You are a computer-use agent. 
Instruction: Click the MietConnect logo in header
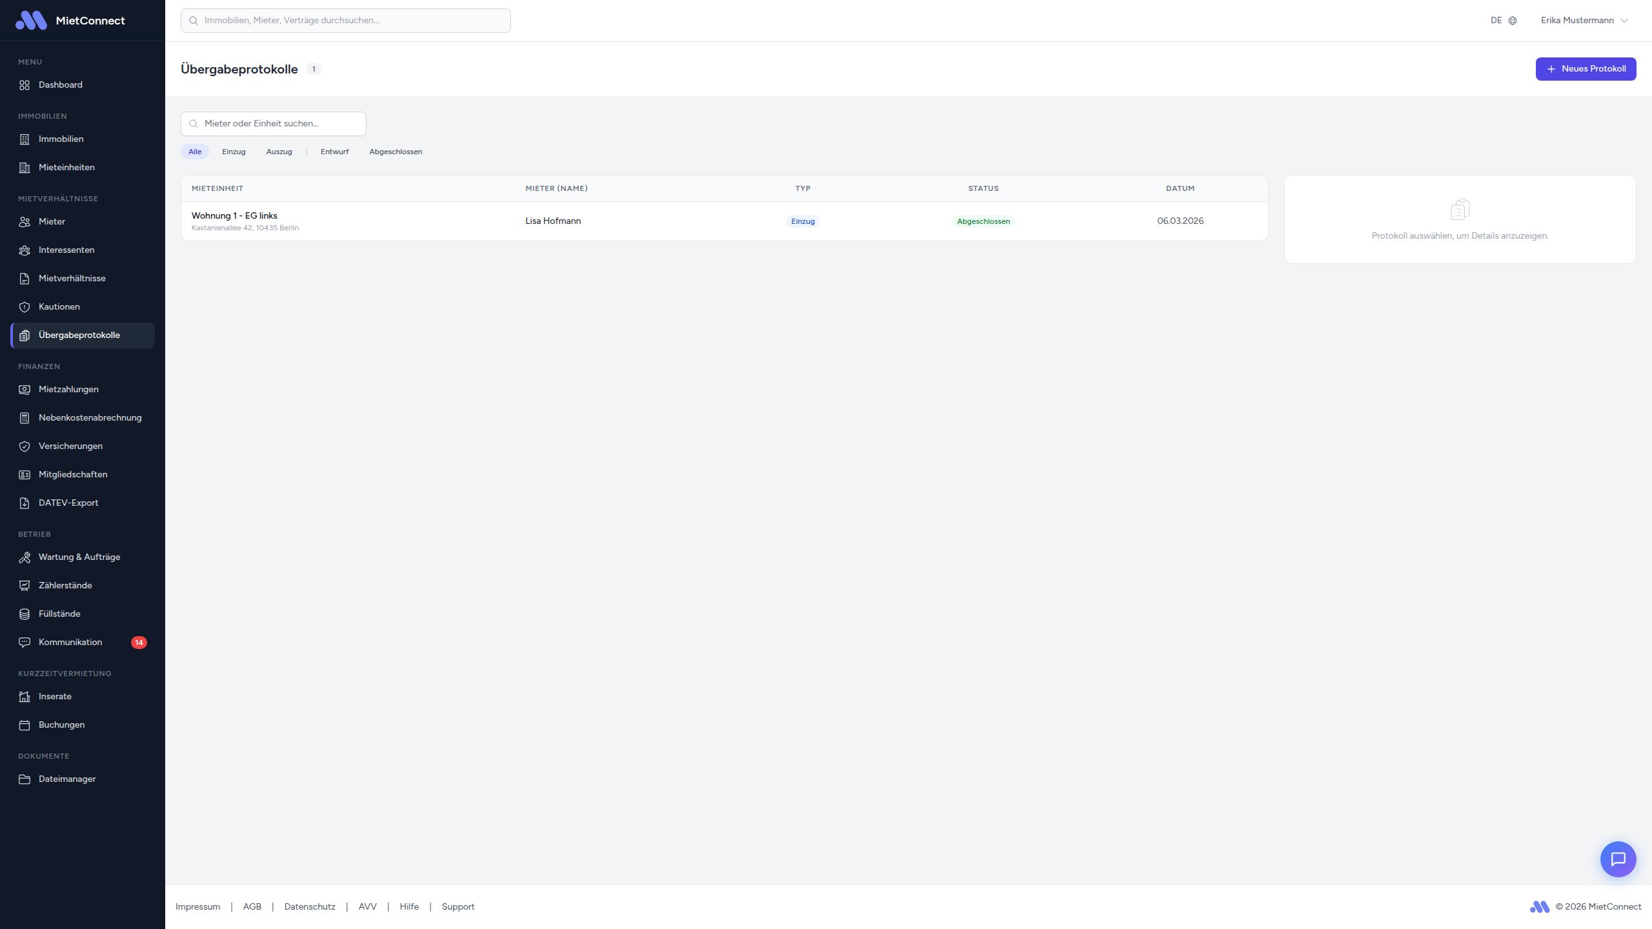click(31, 21)
